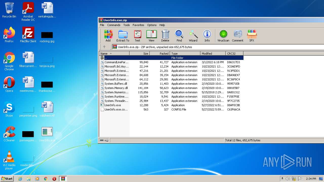Open Windows Explorer folder on taskbar
The width and height of the screenshot is (324, 182).
coord(29,179)
